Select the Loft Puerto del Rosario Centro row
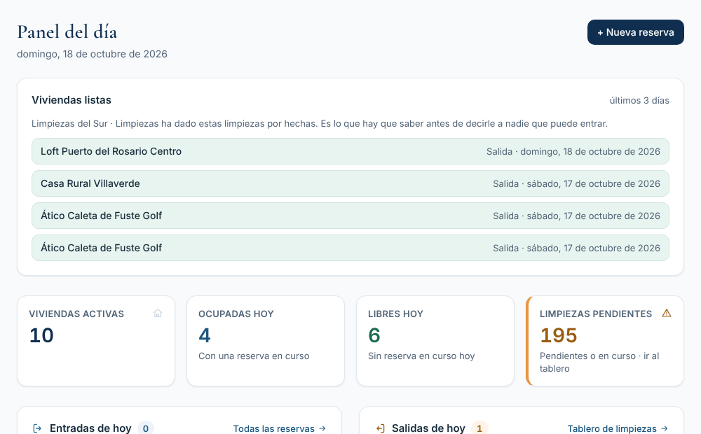The height and width of the screenshot is (434, 701). click(x=350, y=151)
